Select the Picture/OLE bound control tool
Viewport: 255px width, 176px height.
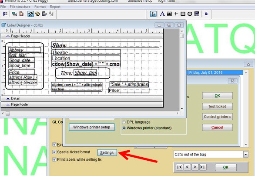197,14
